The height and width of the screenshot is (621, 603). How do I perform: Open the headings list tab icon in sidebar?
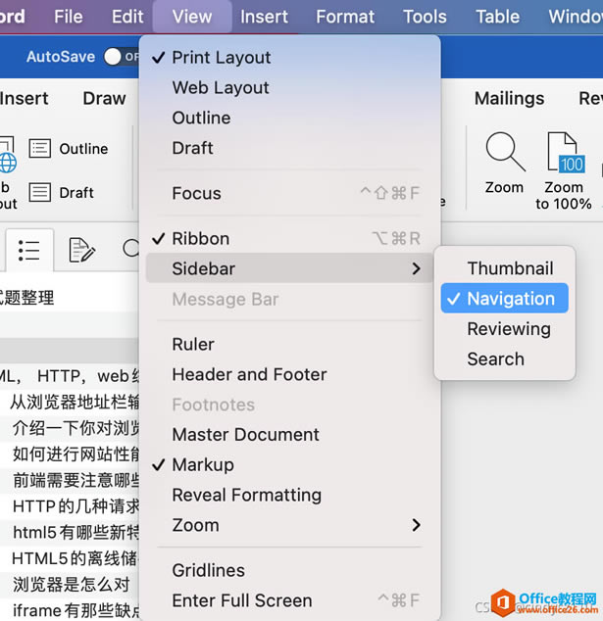(29, 251)
